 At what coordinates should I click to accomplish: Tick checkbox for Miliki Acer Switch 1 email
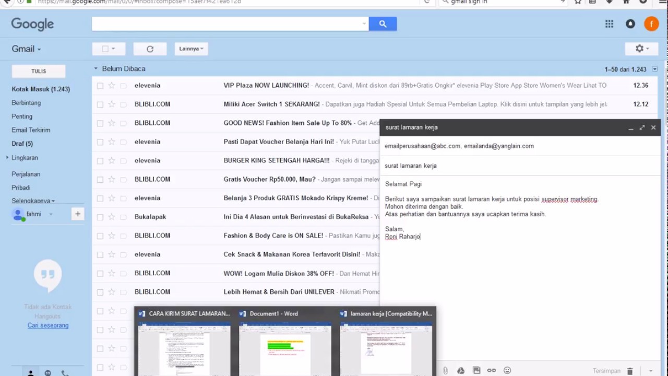[x=100, y=104]
